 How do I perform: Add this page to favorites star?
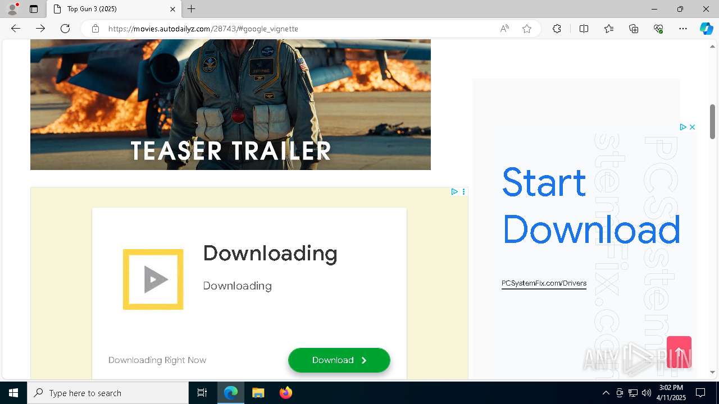tap(527, 29)
